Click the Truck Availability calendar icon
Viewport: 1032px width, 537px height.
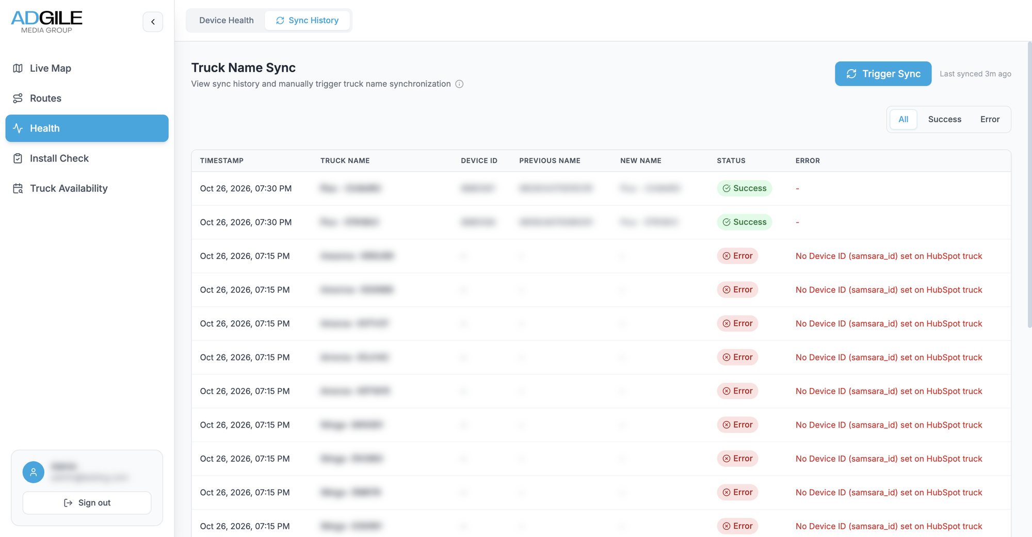(18, 188)
